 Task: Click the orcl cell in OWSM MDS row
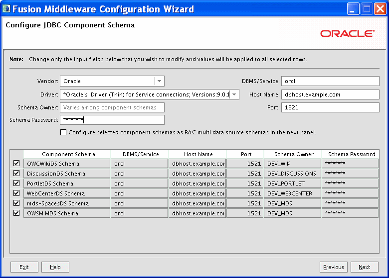[140, 213]
